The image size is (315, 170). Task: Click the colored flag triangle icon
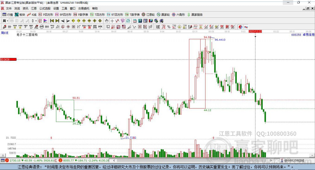pyautogui.click(x=46, y=21)
